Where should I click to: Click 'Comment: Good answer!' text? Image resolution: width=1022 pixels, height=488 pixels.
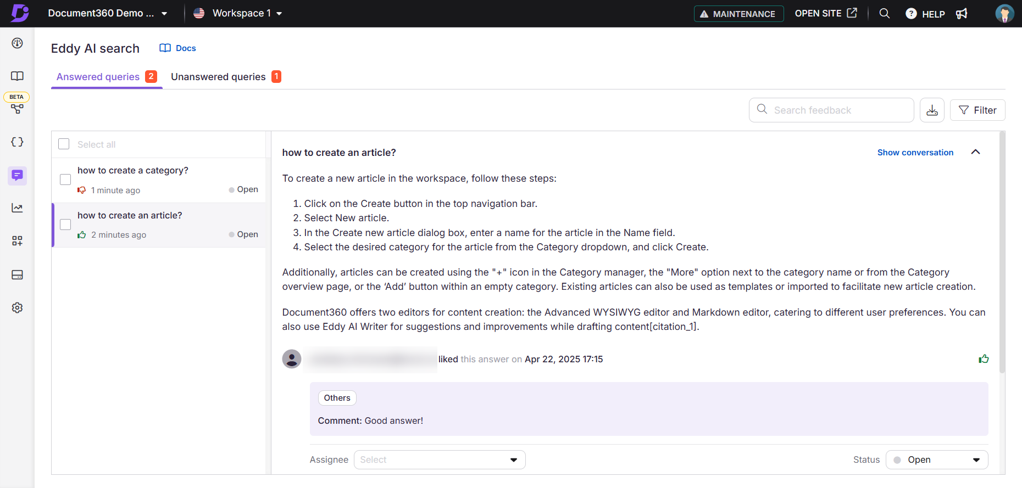370,420
